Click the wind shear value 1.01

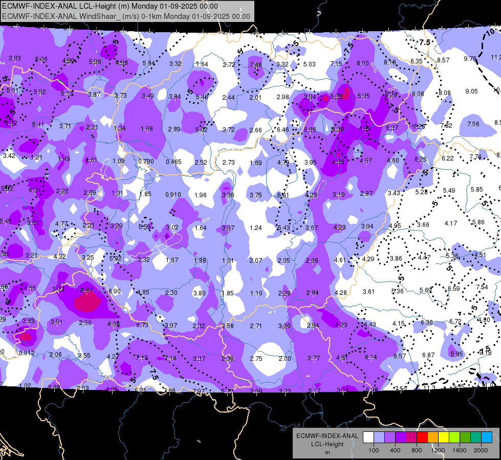pyautogui.click(x=228, y=261)
